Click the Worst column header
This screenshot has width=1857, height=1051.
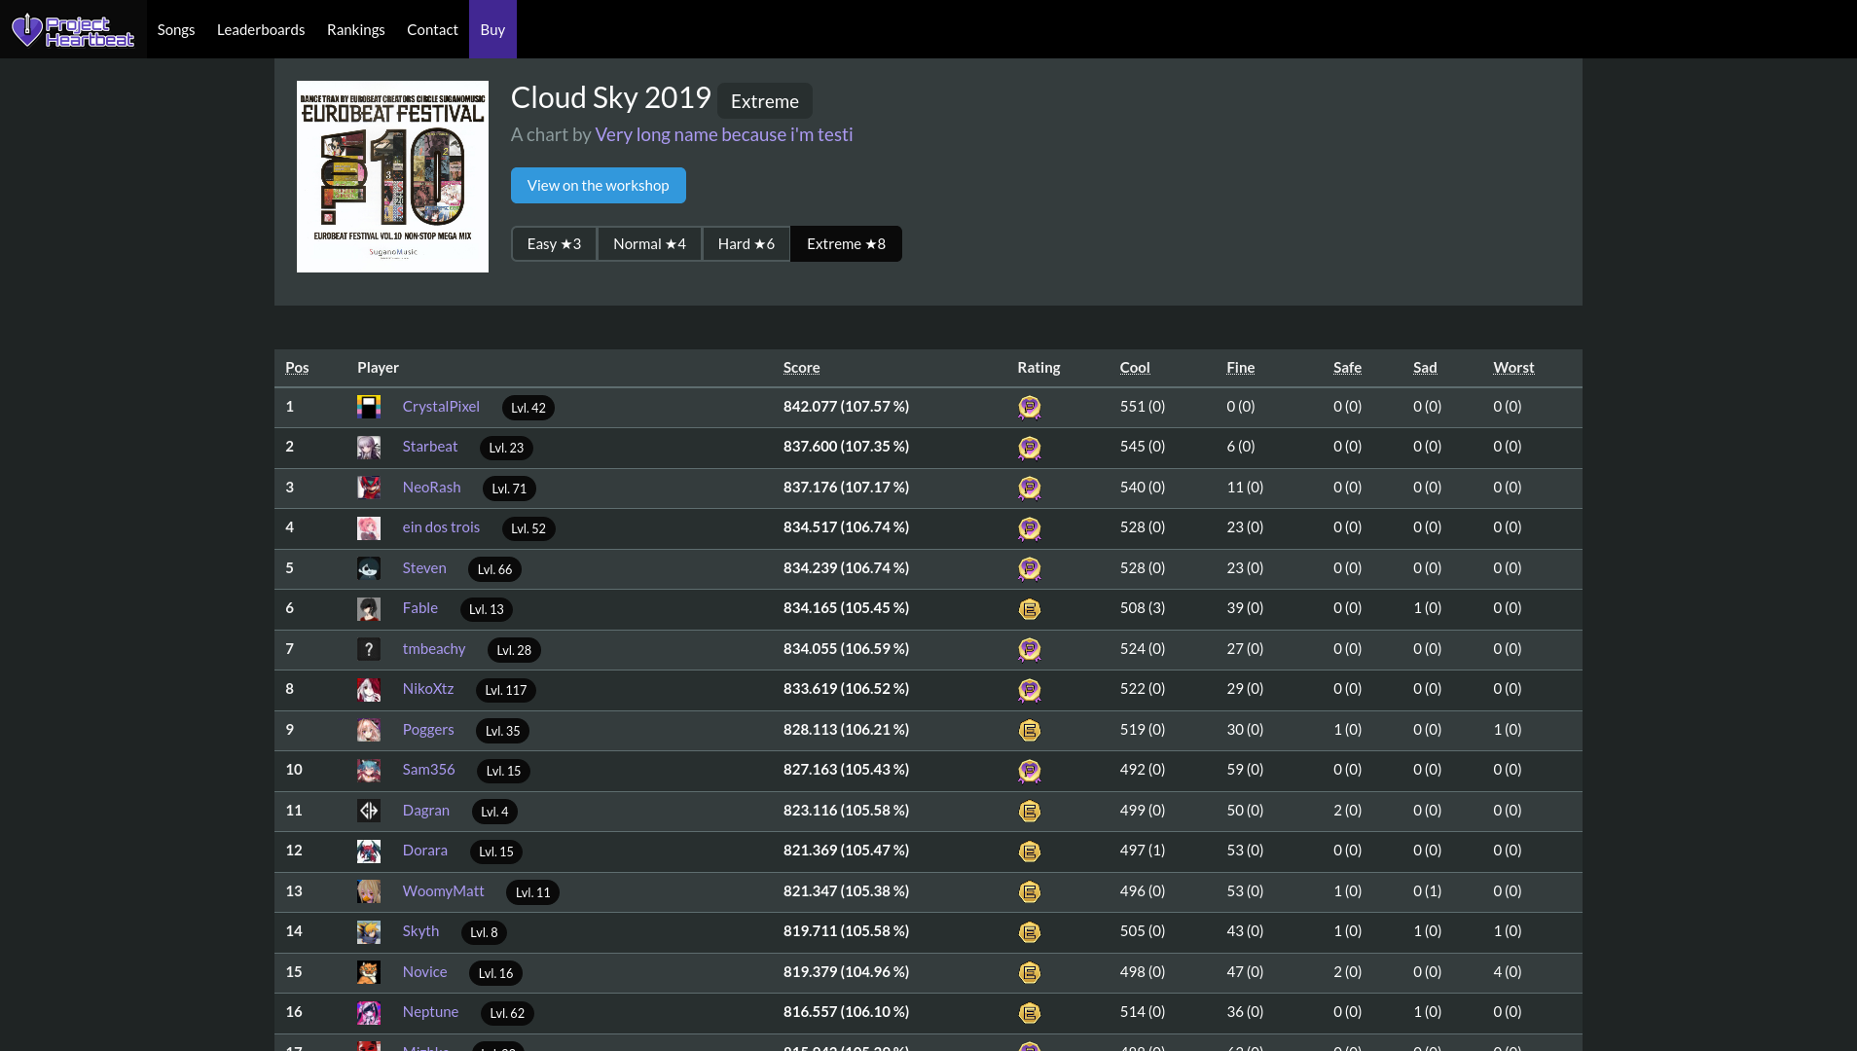point(1513,368)
